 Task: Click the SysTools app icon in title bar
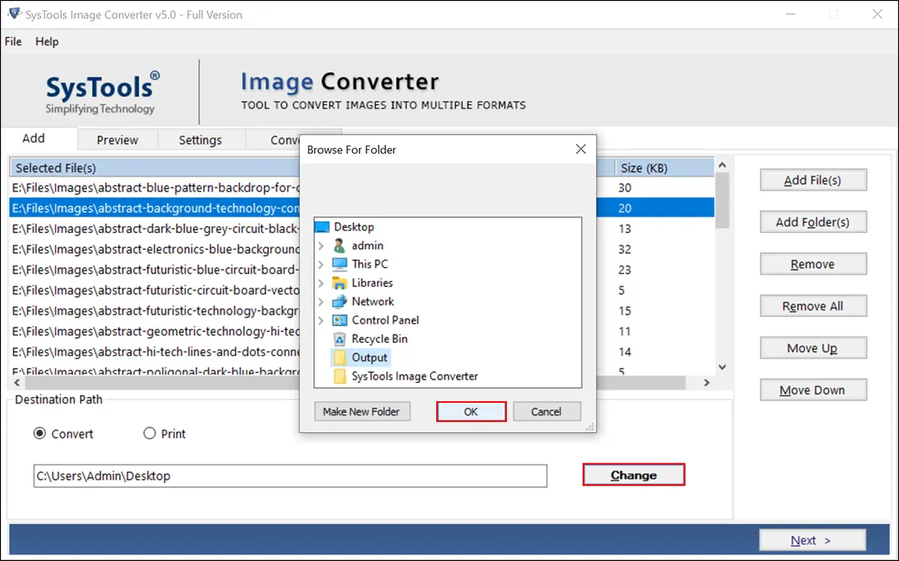14,14
